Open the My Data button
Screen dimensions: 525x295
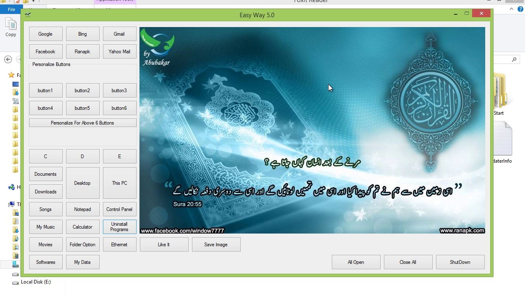click(x=82, y=262)
